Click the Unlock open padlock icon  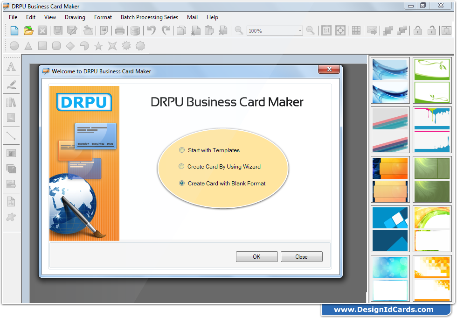(x=432, y=30)
